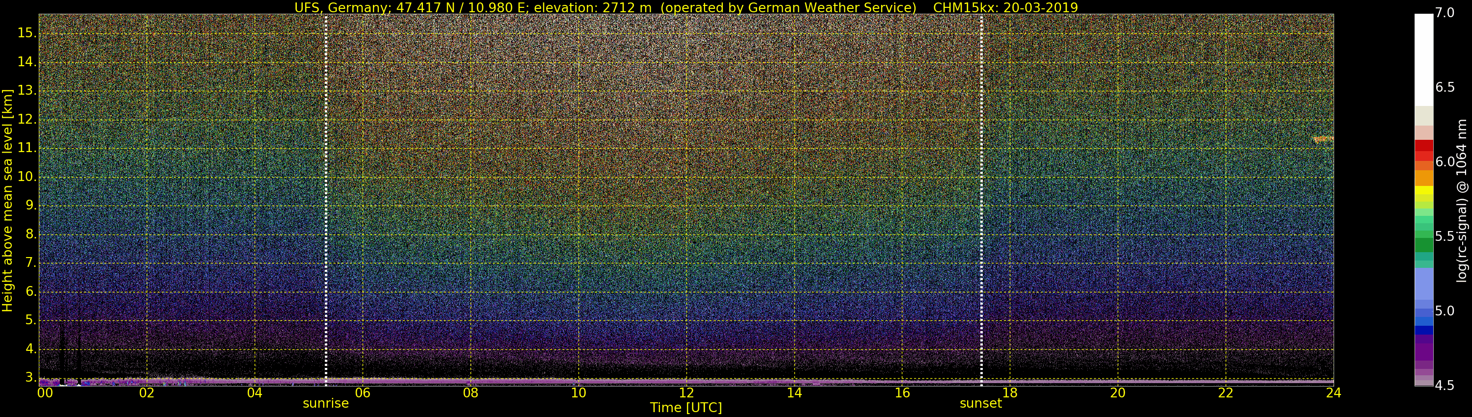Select the 'sunrise' label below the axis
The image size is (1472, 417).
point(326,403)
